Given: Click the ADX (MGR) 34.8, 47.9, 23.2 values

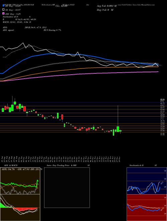Looking at the screenshot, I should point(35,27).
